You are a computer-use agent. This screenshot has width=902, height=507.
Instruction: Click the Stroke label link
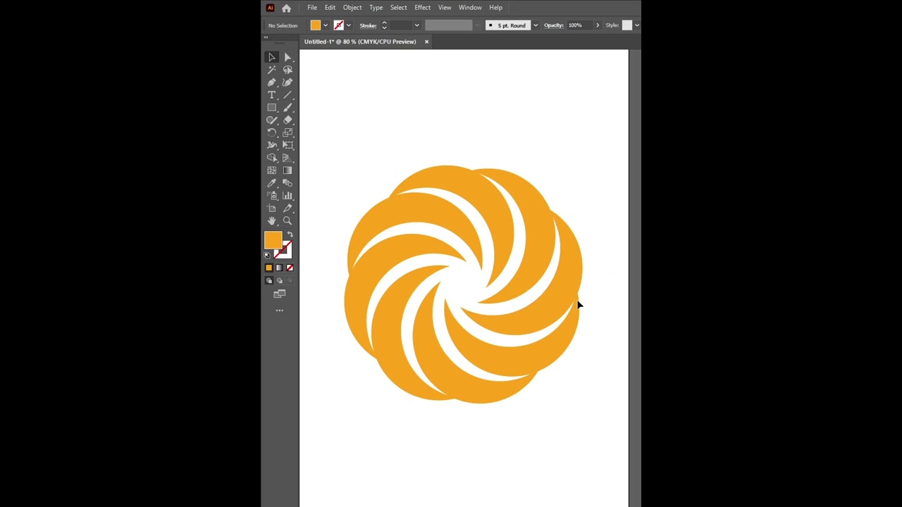point(368,25)
